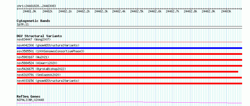This screenshot has height=106, width=250.
Task: Click the red nsv5884524 variant bar
Action: (129, 66)
